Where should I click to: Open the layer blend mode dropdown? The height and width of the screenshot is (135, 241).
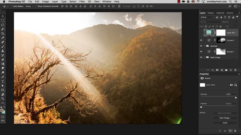click(x=210, y=22)
